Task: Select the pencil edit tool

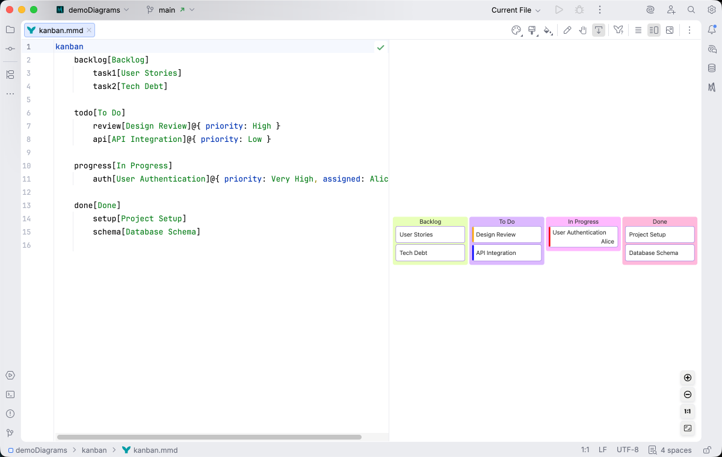Action: [x=567, y=30]
